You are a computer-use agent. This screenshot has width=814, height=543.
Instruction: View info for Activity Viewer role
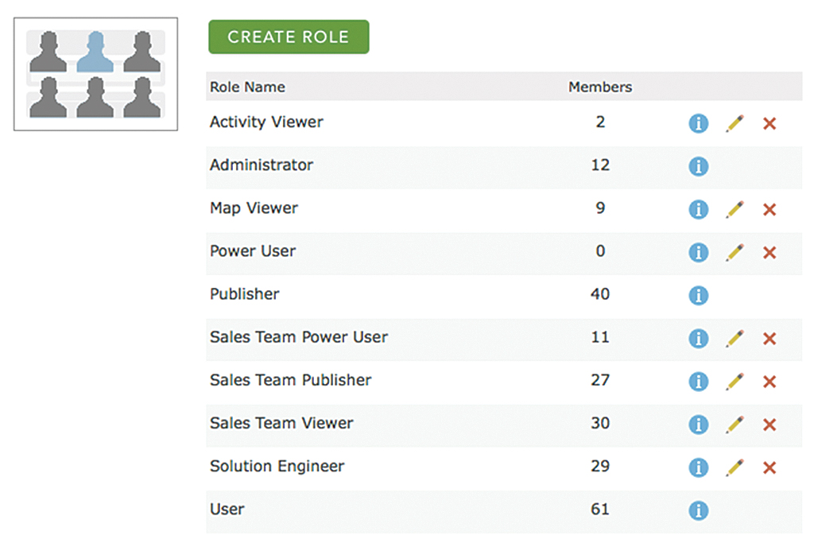[698, 123]
